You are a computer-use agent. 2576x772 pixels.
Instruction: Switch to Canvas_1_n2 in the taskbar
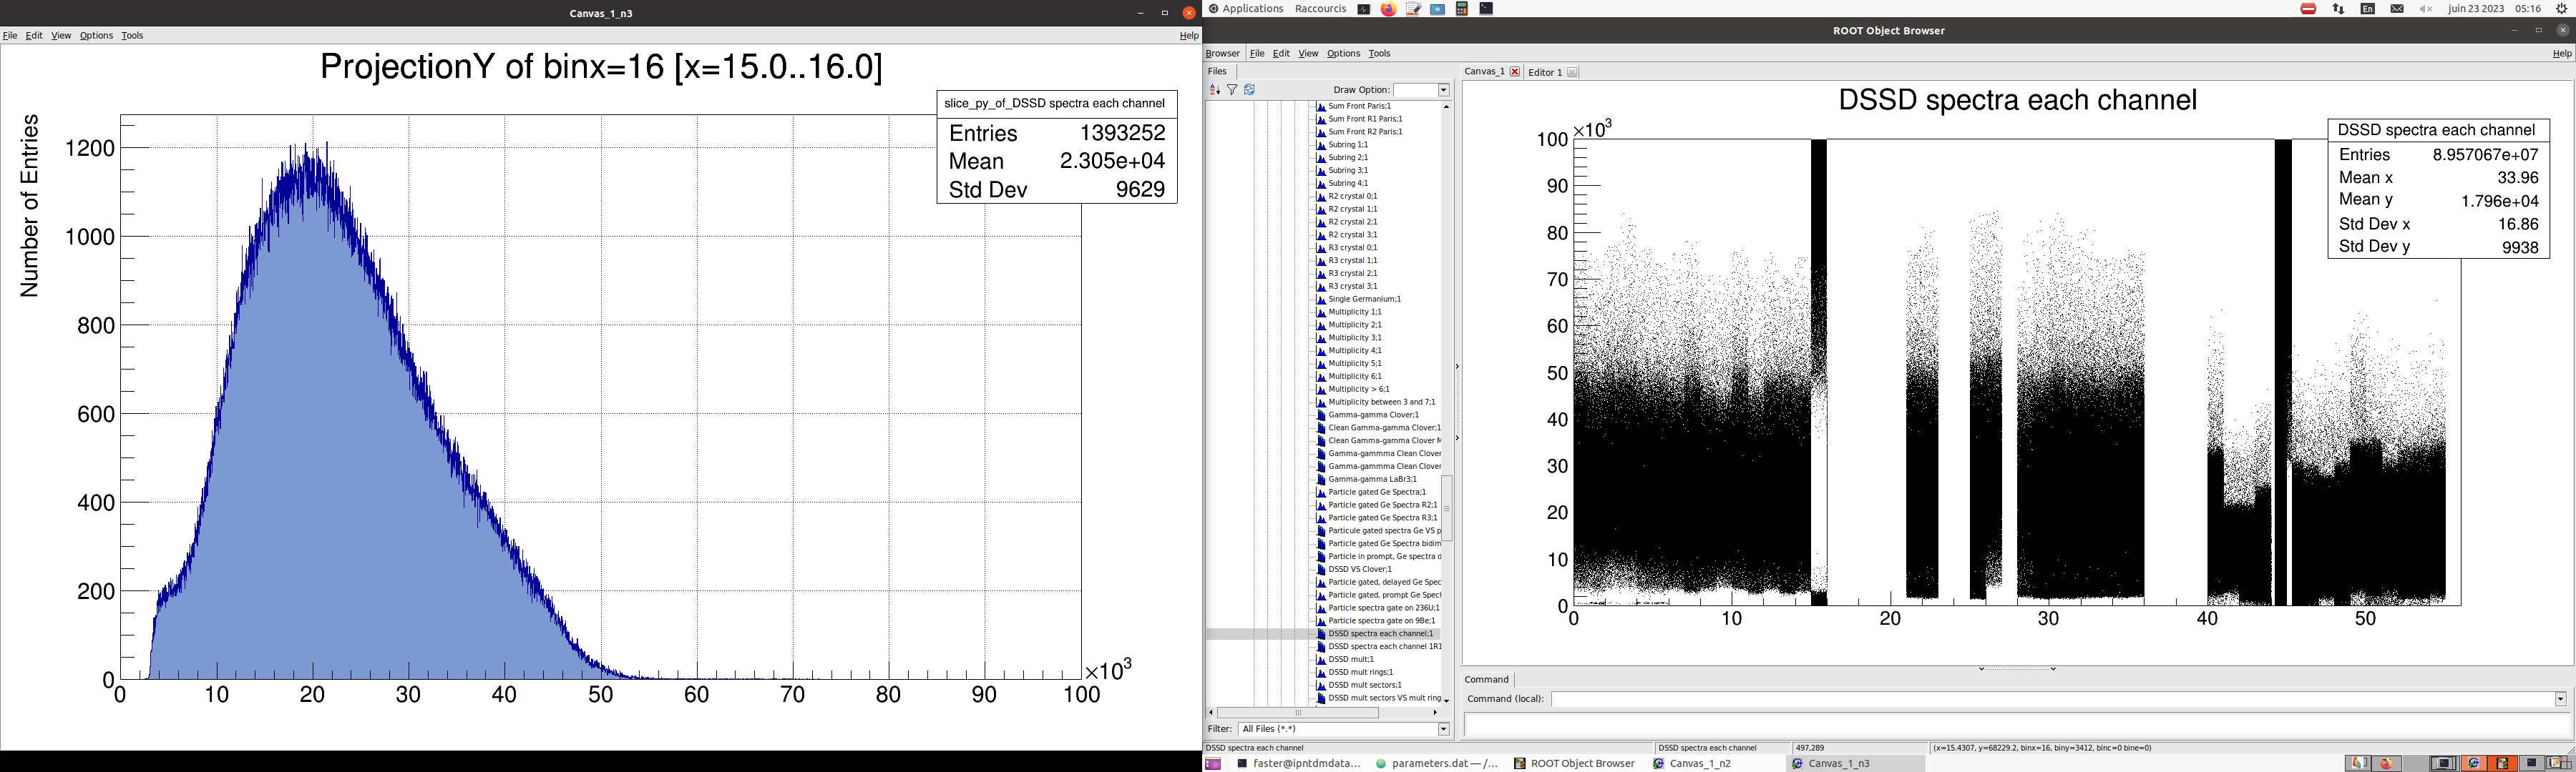[1699, 764]
